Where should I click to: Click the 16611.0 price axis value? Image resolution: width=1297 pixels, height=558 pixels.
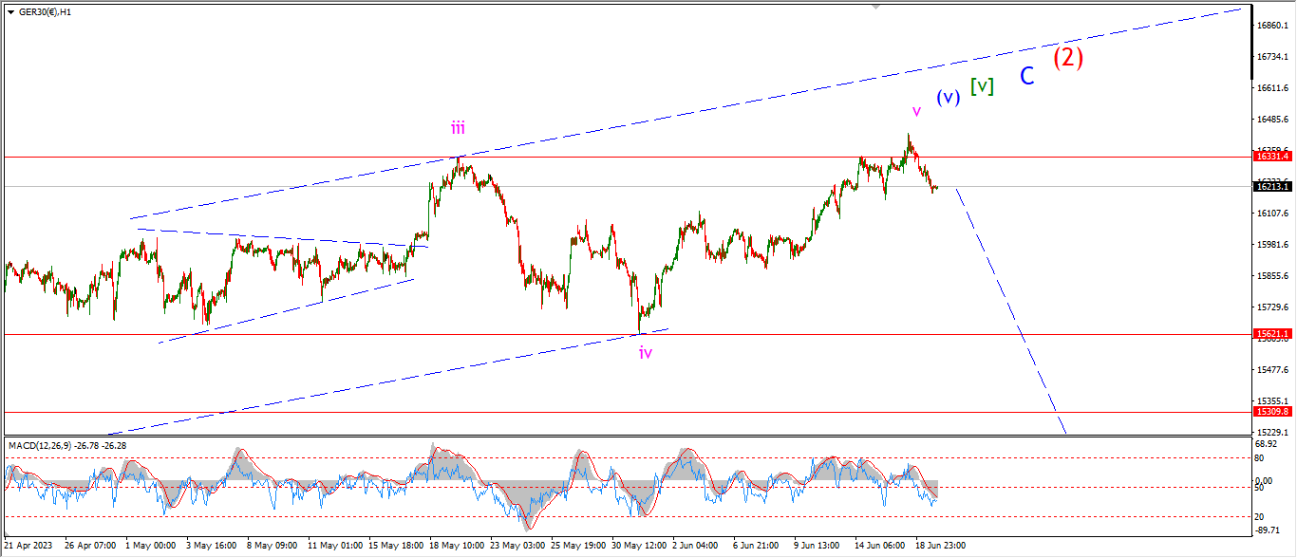tap(1272, 88)
